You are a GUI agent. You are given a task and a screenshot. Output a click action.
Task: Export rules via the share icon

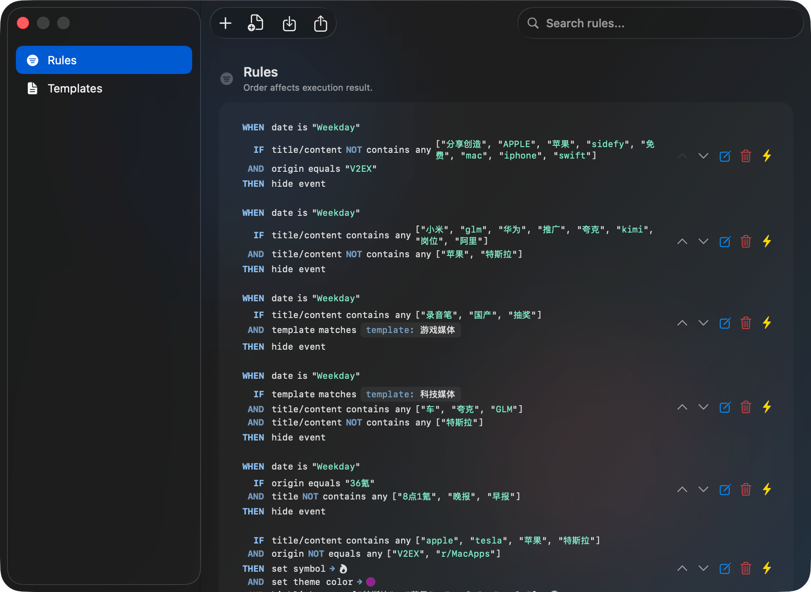320,23
